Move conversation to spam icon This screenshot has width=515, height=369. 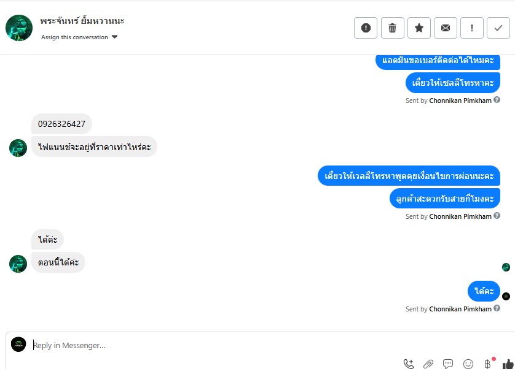[366, 28]
